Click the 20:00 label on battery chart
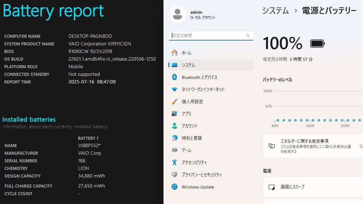 345,126
